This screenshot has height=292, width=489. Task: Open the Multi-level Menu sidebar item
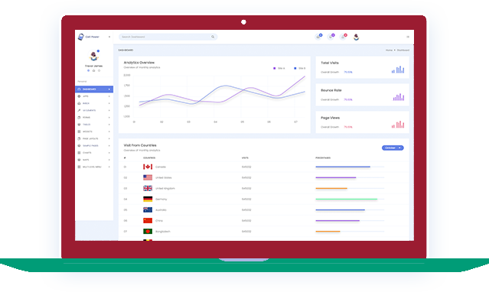pos(94,167)
